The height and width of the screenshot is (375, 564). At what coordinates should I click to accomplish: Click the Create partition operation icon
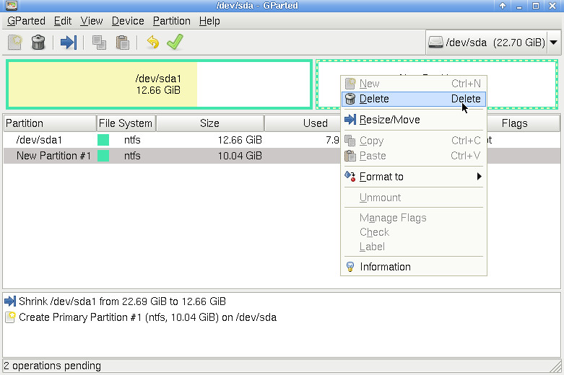click(10, 317)
